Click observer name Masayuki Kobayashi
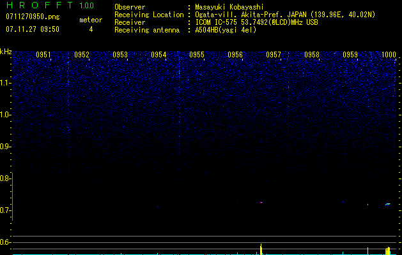 tap(229, 7)
